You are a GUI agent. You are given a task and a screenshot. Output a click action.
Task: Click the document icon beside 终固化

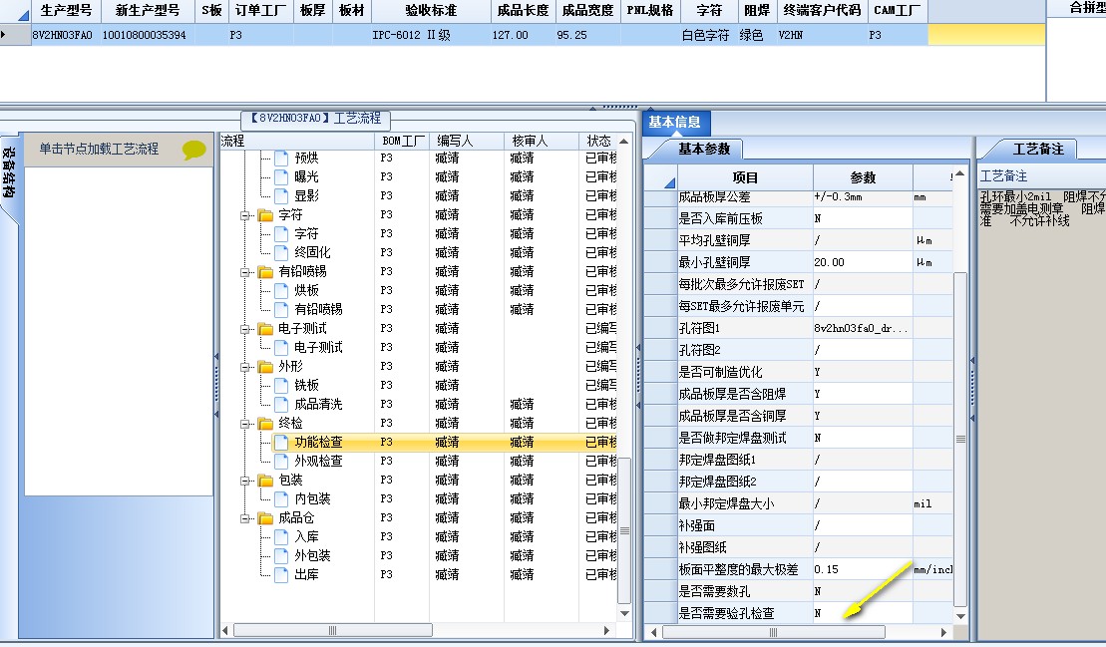pos(281,252)
